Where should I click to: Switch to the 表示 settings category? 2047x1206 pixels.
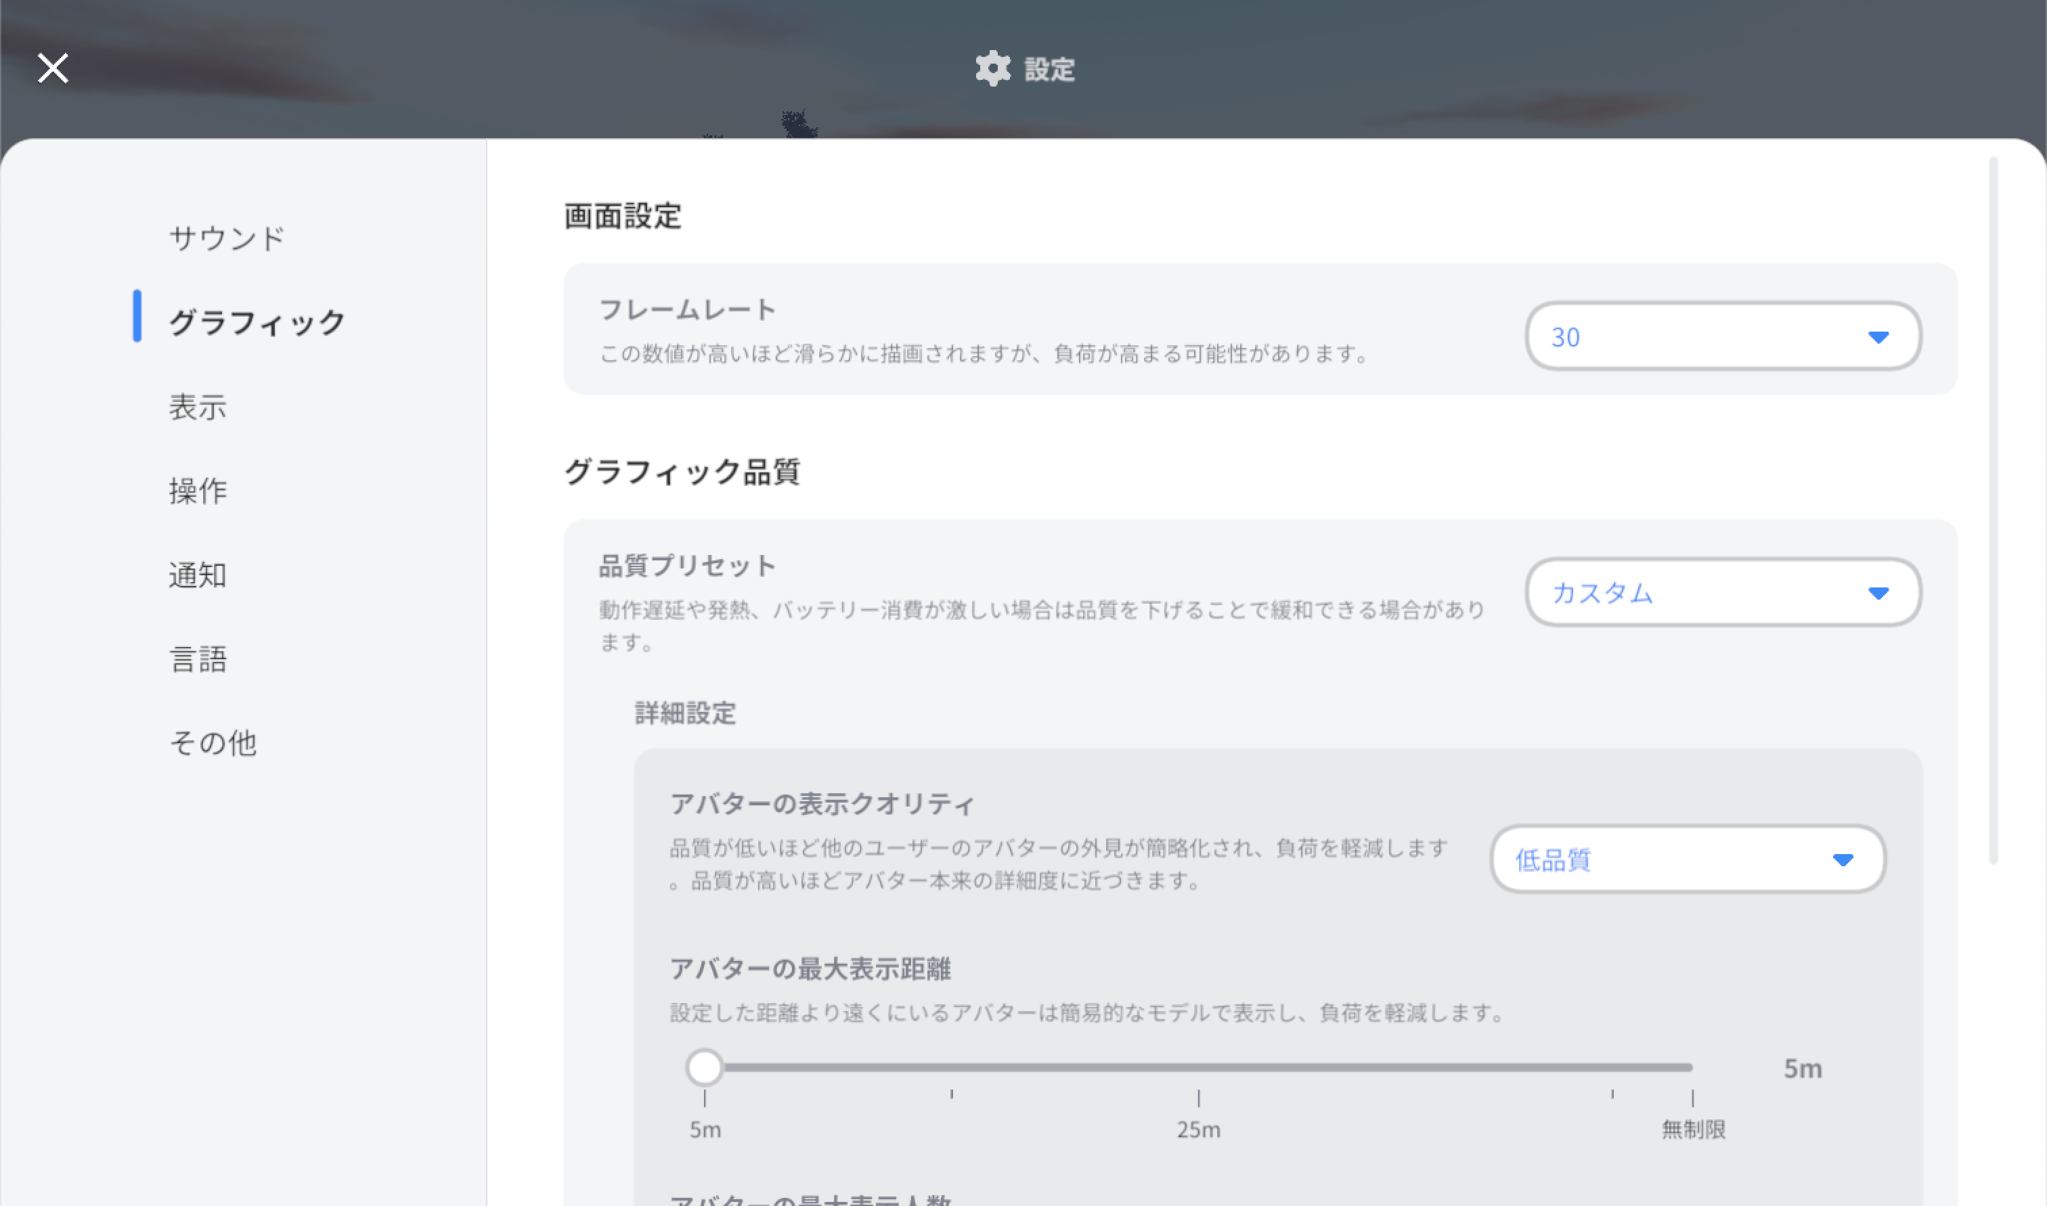tap(198, 406)
